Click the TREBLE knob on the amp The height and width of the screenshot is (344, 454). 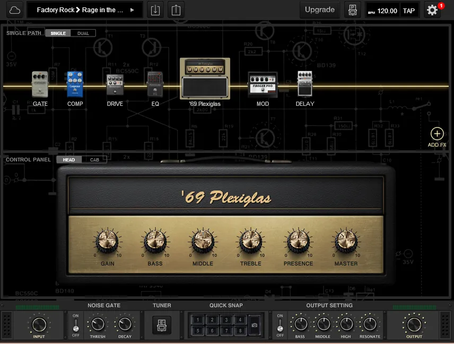(x=250, y=241)
